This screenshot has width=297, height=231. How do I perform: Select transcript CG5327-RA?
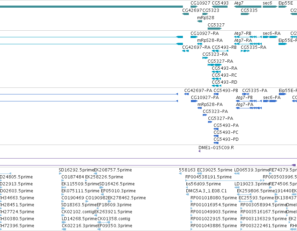(220, 61)
